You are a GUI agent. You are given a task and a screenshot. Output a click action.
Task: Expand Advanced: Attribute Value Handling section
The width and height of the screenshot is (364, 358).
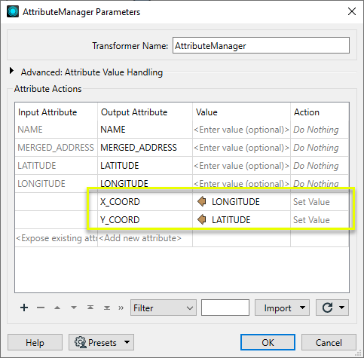(x=11, y=71)
